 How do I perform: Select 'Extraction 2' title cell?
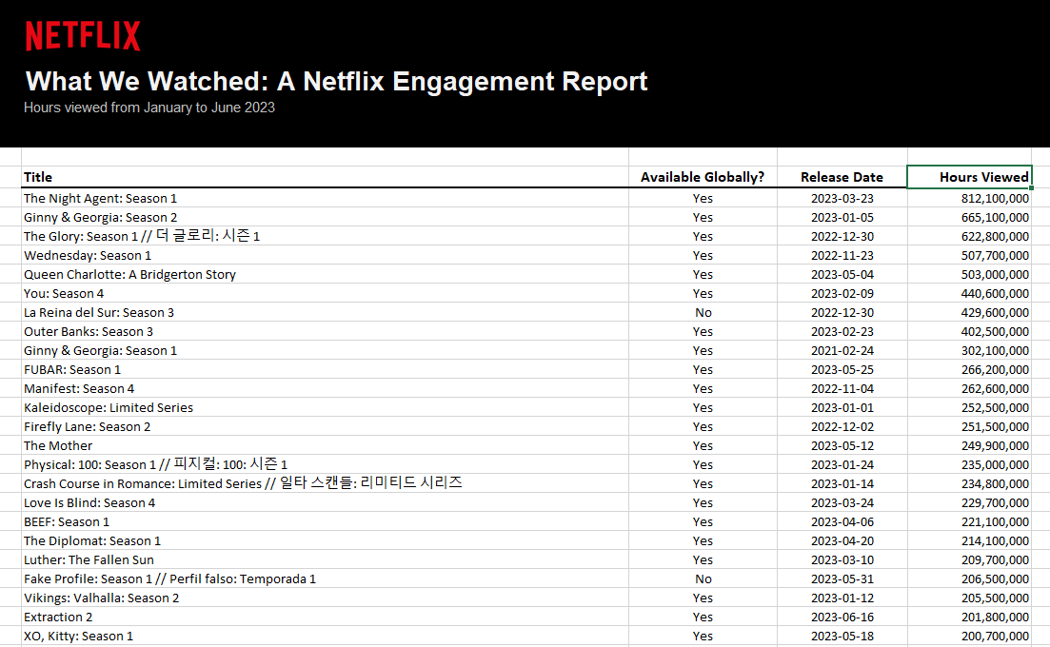(x=325, y=617)
